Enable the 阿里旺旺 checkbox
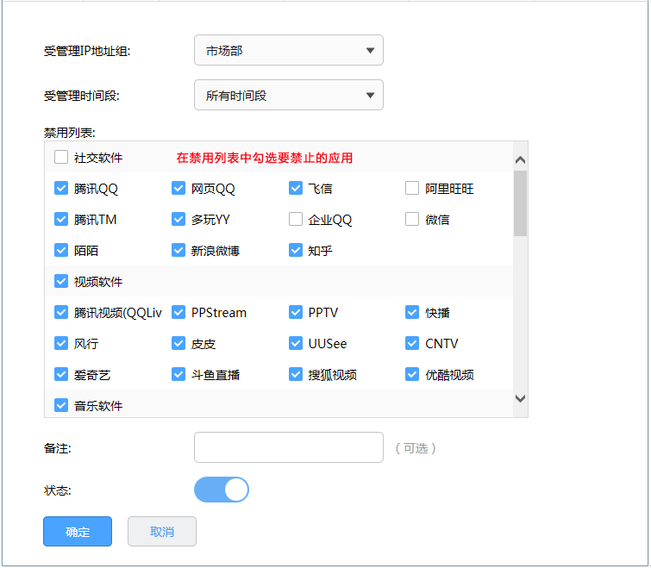This screenshot has height=568, width=651. pyautogui.click(x=412, y=189)
